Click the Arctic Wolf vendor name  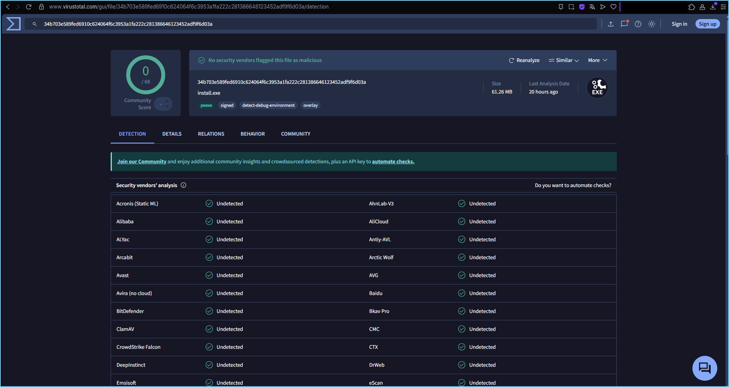[x=381, y=257]
